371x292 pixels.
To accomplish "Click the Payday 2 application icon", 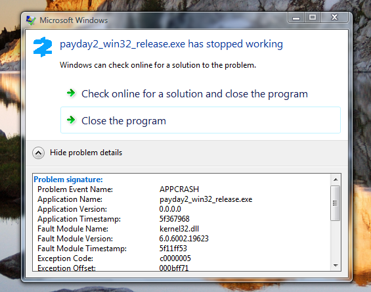I will click(43, 47).
